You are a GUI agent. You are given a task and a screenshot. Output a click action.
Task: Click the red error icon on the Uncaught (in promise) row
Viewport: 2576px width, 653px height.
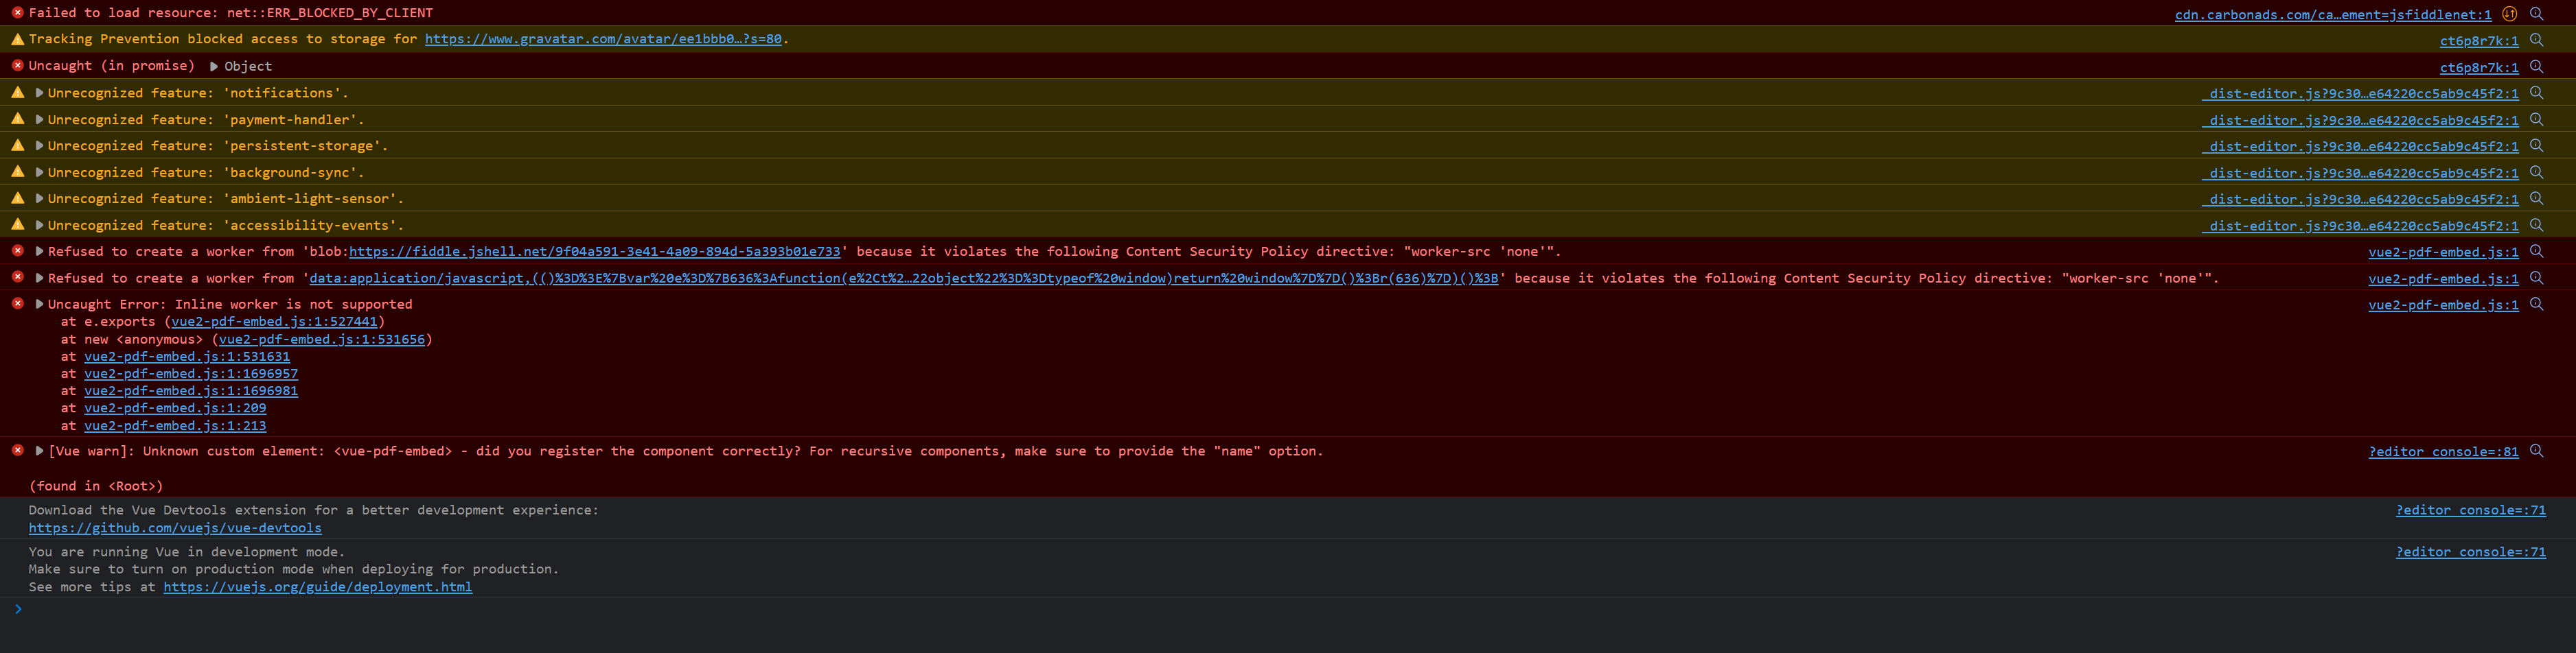tap(17, 65)
